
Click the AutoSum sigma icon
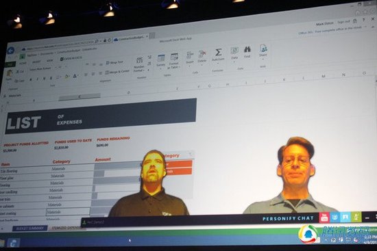218,52
